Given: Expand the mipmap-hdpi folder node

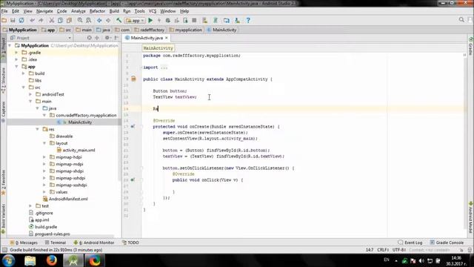Looking at the screenshot, I should click(x=44, y=157).
